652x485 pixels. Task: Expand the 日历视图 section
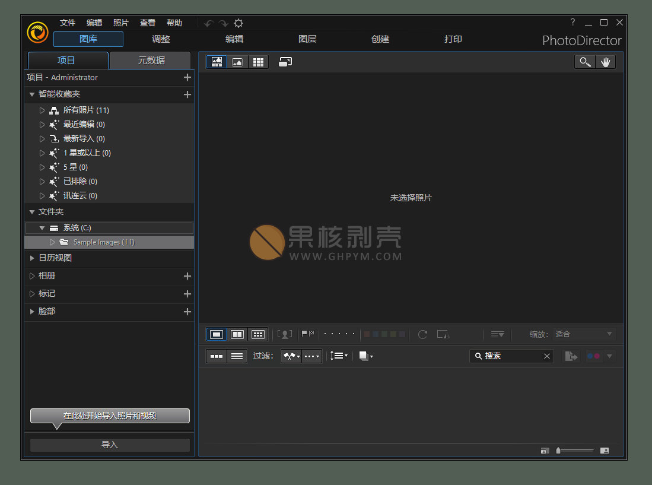(x=32, y=258)
